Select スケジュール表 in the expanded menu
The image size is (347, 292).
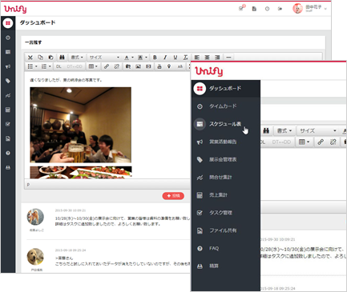(x=226, y=124)
